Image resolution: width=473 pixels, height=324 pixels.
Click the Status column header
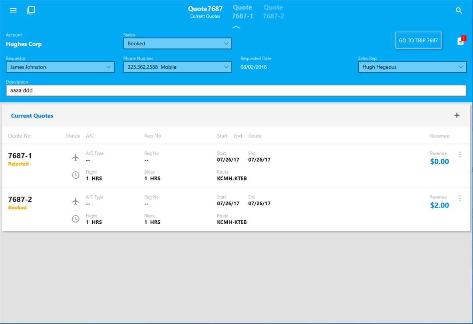pos(73,136)
